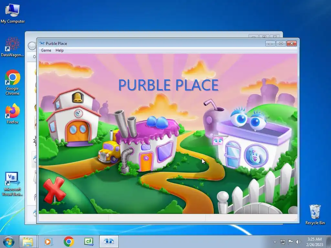Click the Purble Place title bar icon

pyautogui.click(x=42, y=44)
